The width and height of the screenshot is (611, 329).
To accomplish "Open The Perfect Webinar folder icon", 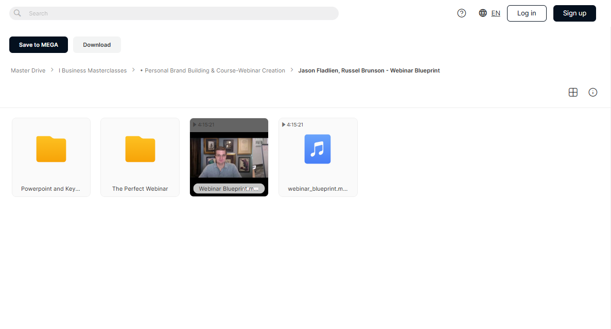I will pyautogui.click(x=141, y=149).
